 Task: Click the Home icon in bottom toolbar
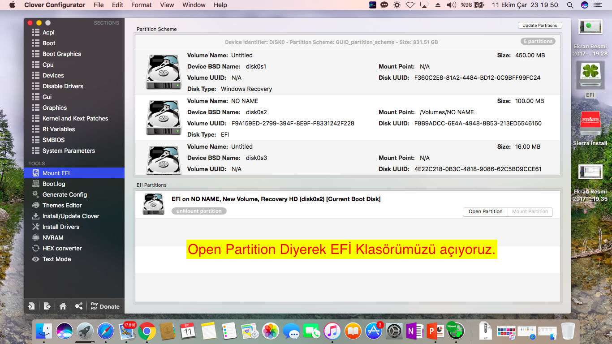[x=63, y=306]
